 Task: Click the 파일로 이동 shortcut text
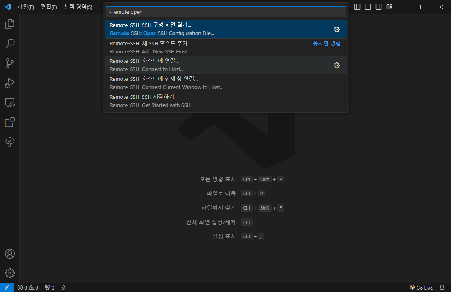[x=221, y=194]
